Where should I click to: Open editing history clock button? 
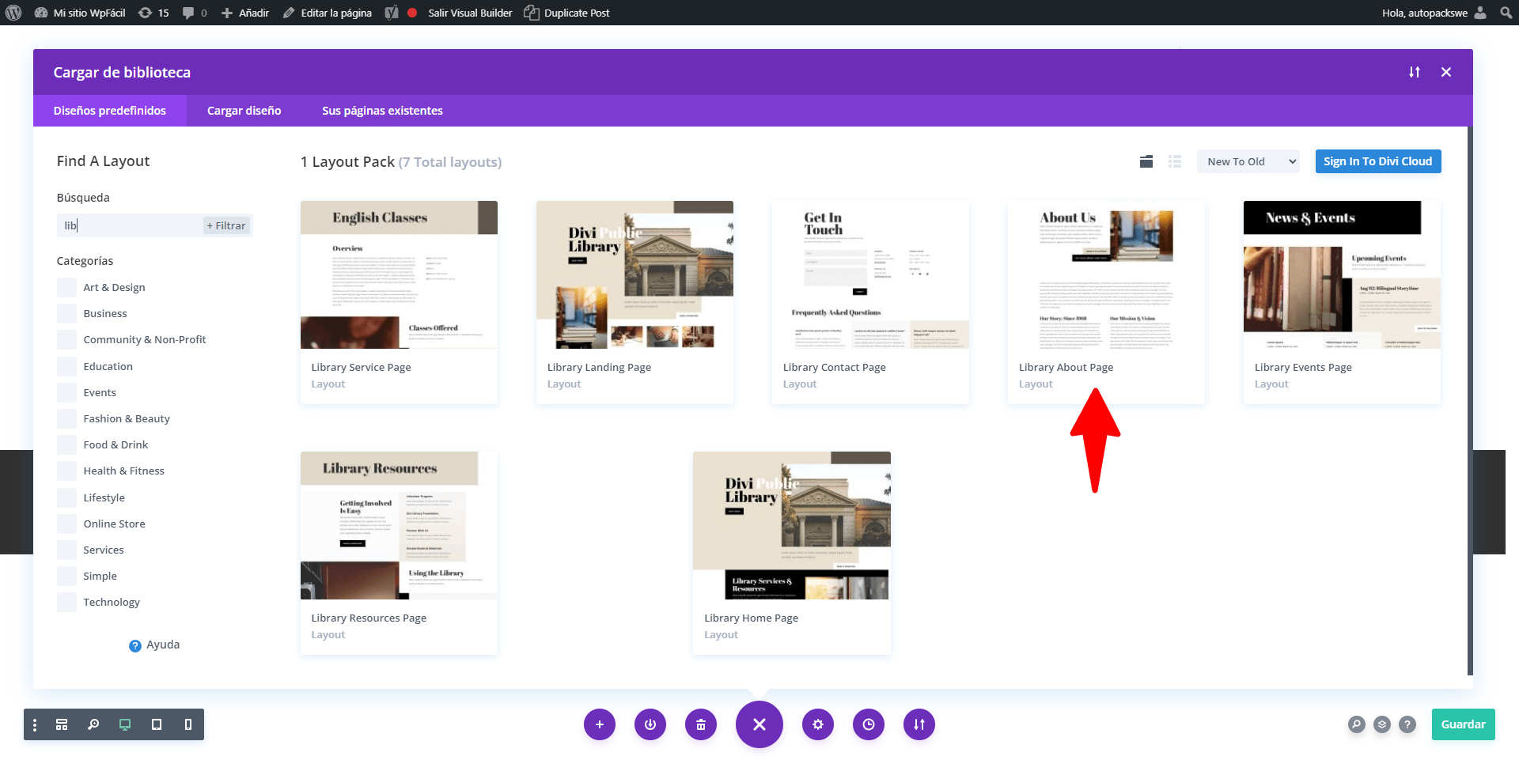tap(869, 724)
